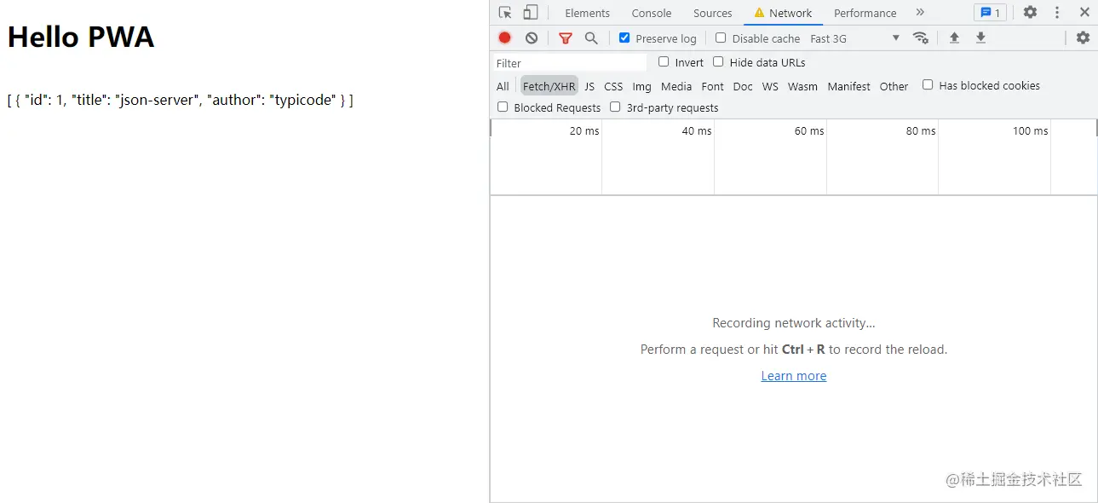Filter requests by CSS type
The width and height of the screenshot is (1098, 503).
(613, 86)
